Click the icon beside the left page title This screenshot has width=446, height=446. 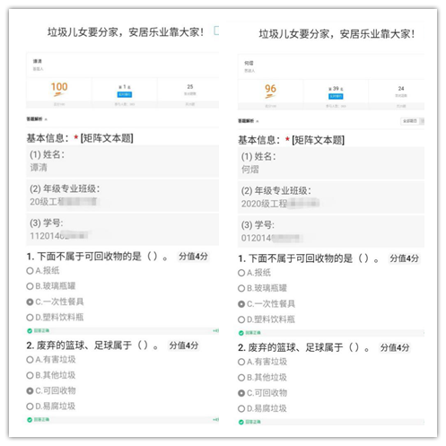coord(216,31)
